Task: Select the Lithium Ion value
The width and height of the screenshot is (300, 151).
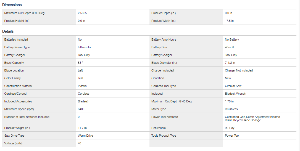Action: 85,47
